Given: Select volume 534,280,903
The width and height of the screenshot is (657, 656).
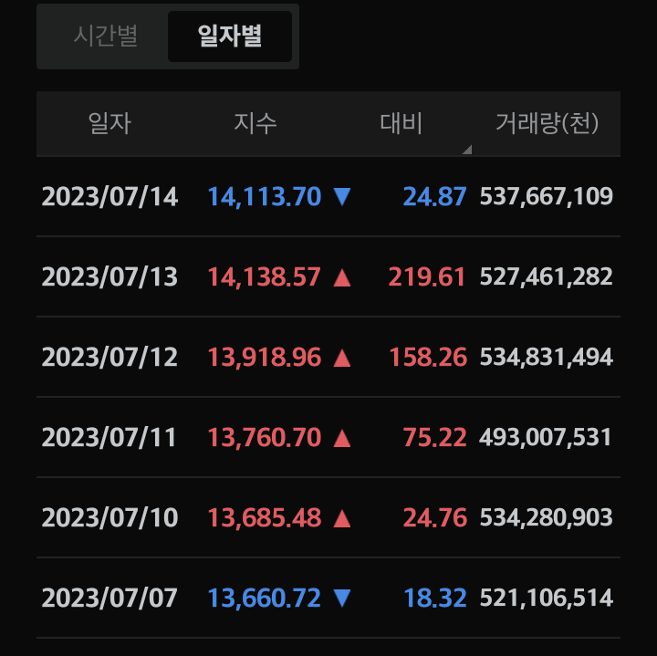Looking at the screenshot, I should coord(547,517).
